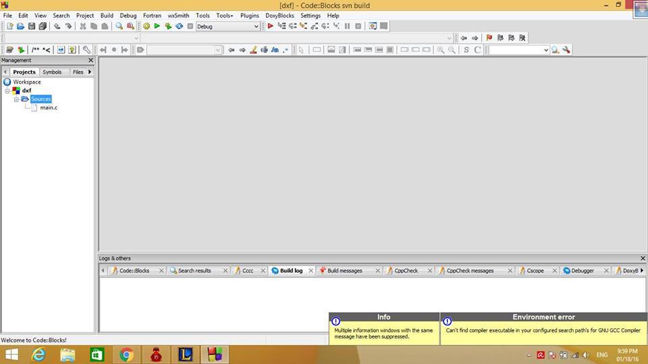Screen dimensions: 648x364
Task: Click the Abort build icon
Action: pyautogui.click(x=190, y=26)
